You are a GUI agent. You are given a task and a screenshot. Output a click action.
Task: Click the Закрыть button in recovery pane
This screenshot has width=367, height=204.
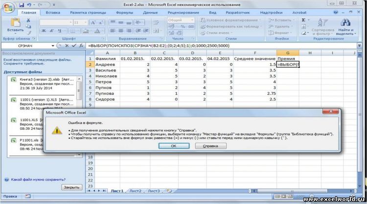coord(71,187)
